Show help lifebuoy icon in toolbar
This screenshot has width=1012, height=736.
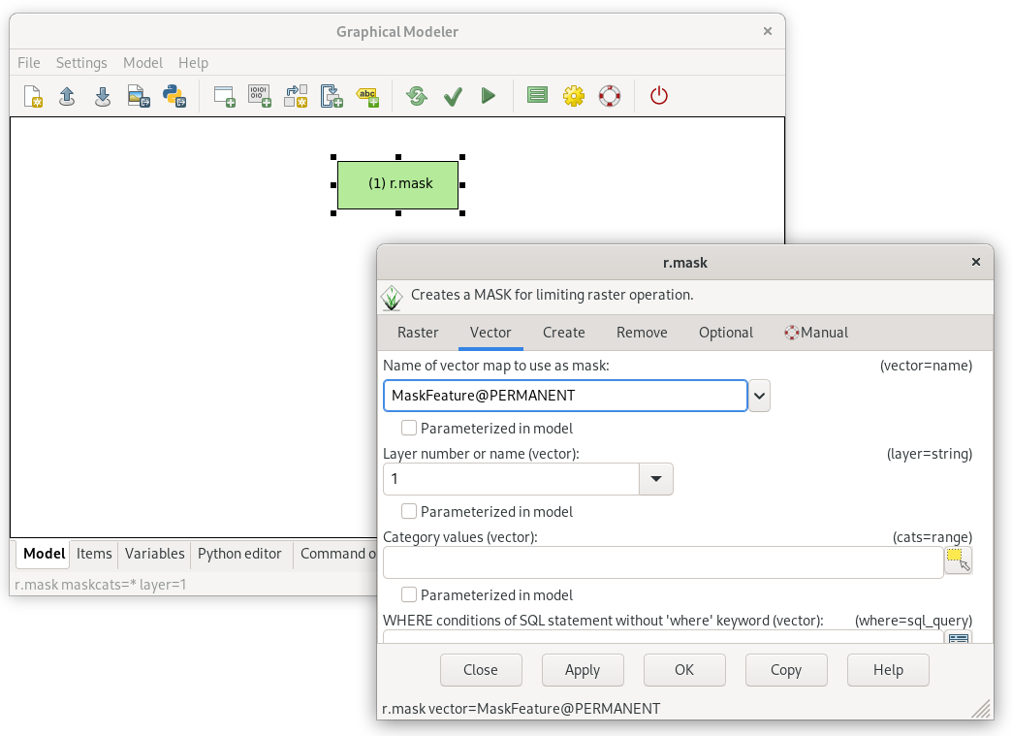point(610,96)
